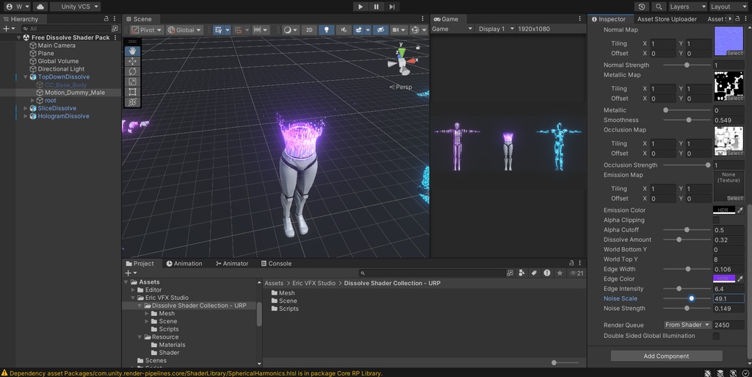Expand the SliceDissolve object
This screenshot has width=752, height=377.
coord(26,109)
